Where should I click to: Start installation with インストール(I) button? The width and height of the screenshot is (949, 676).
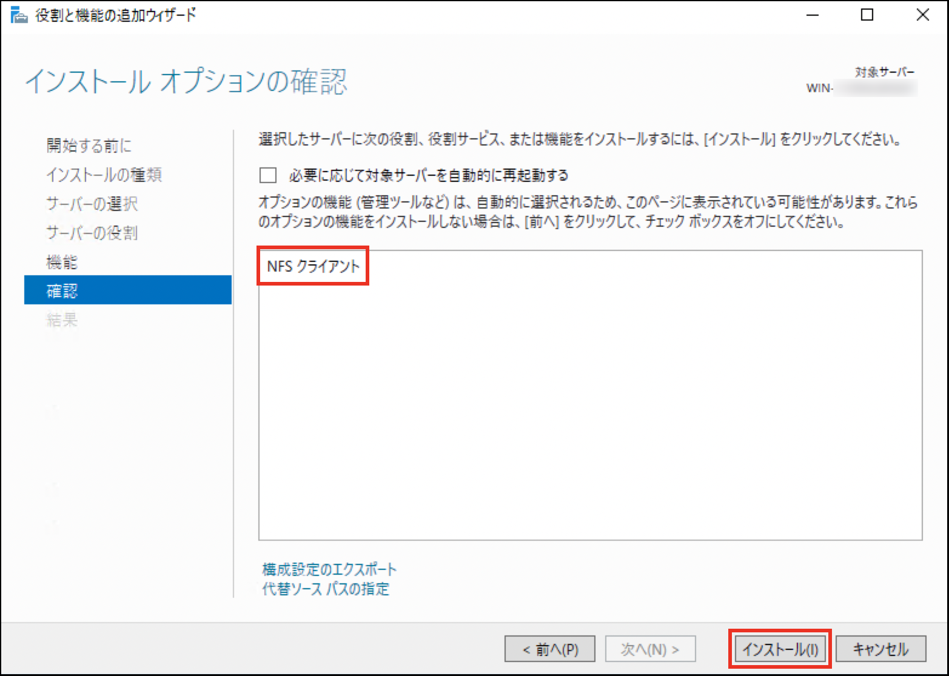(x=780, y=649)
